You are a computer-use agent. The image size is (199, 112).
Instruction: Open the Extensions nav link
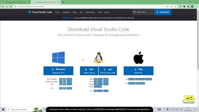tap(90, 12)
